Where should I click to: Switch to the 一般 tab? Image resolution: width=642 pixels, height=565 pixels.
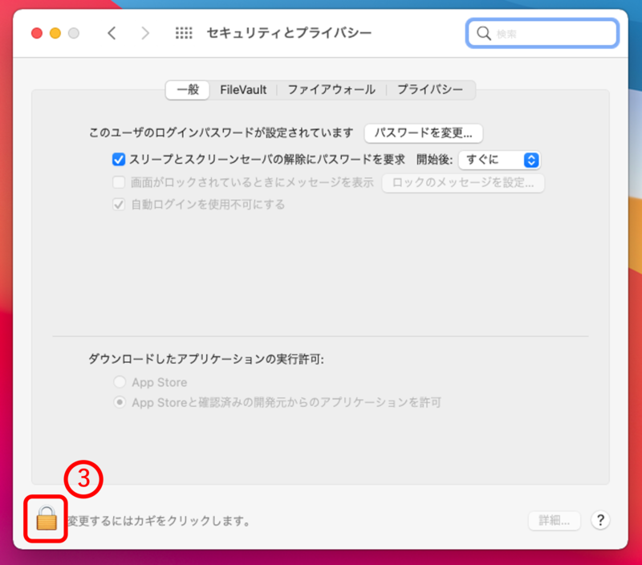[x=188, y=90]
